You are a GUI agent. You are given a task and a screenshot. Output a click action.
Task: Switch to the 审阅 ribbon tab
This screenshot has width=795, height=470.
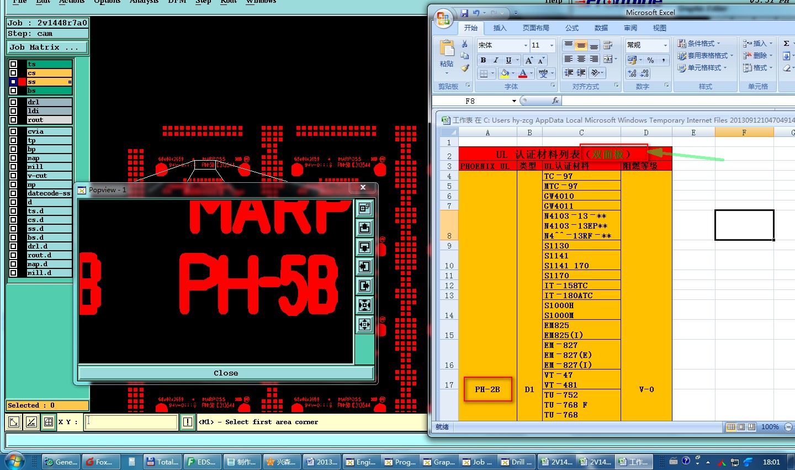point(630,28)
